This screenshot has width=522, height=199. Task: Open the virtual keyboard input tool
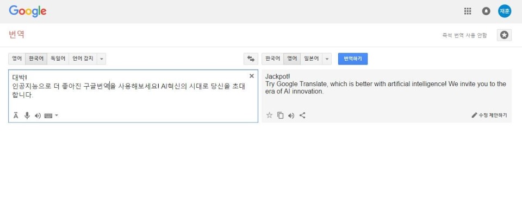pos(48,115)
